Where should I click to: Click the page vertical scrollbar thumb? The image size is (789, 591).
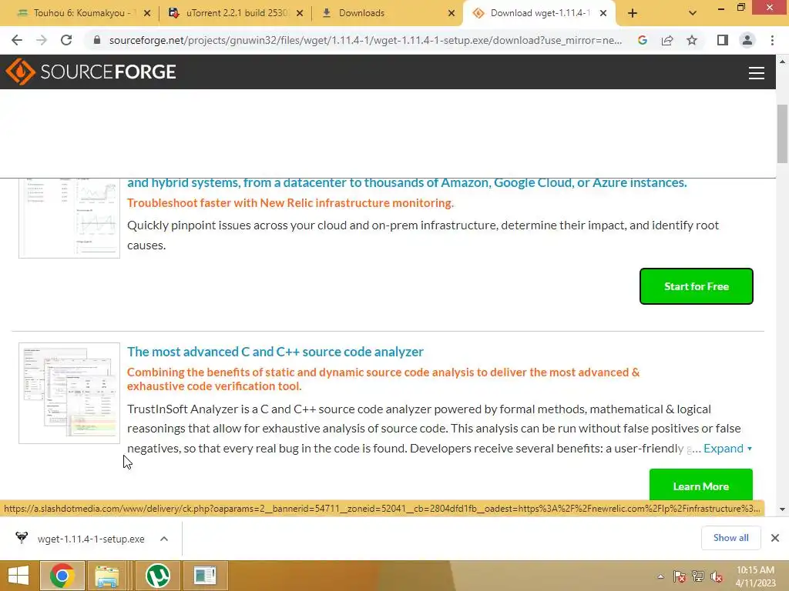point(782,134)
